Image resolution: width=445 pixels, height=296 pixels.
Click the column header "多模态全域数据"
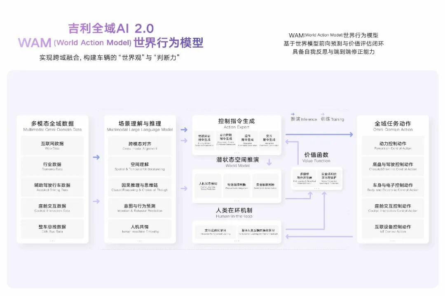click(52, 123)
